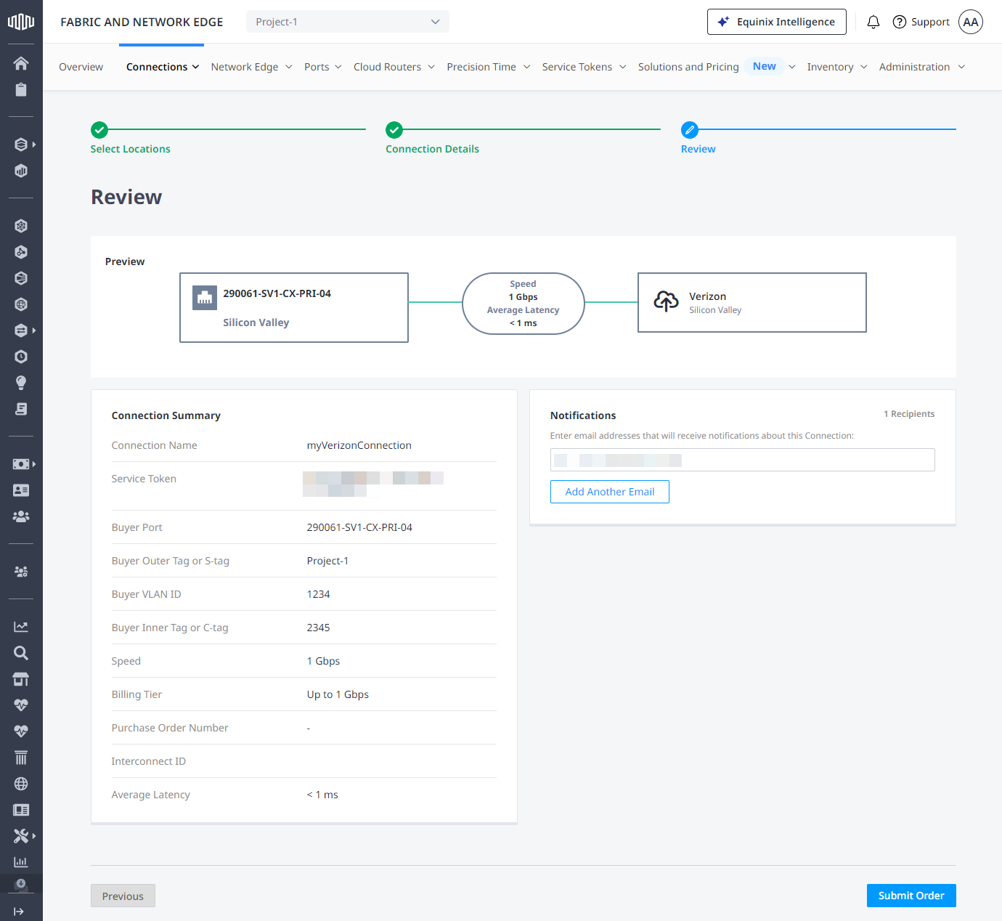Viewport: 1002px width, 921px height.
Task: Click the magnifying glass sidebar icon
Action: coord(21,653)
